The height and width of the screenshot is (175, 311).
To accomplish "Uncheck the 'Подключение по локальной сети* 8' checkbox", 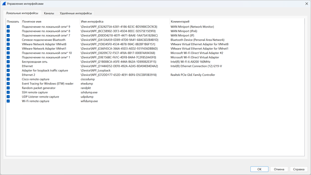I will pos(8,31).
